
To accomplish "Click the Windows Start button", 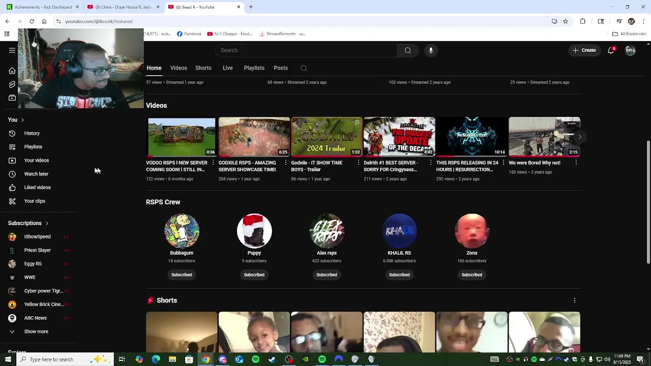I will click(8, 359).
